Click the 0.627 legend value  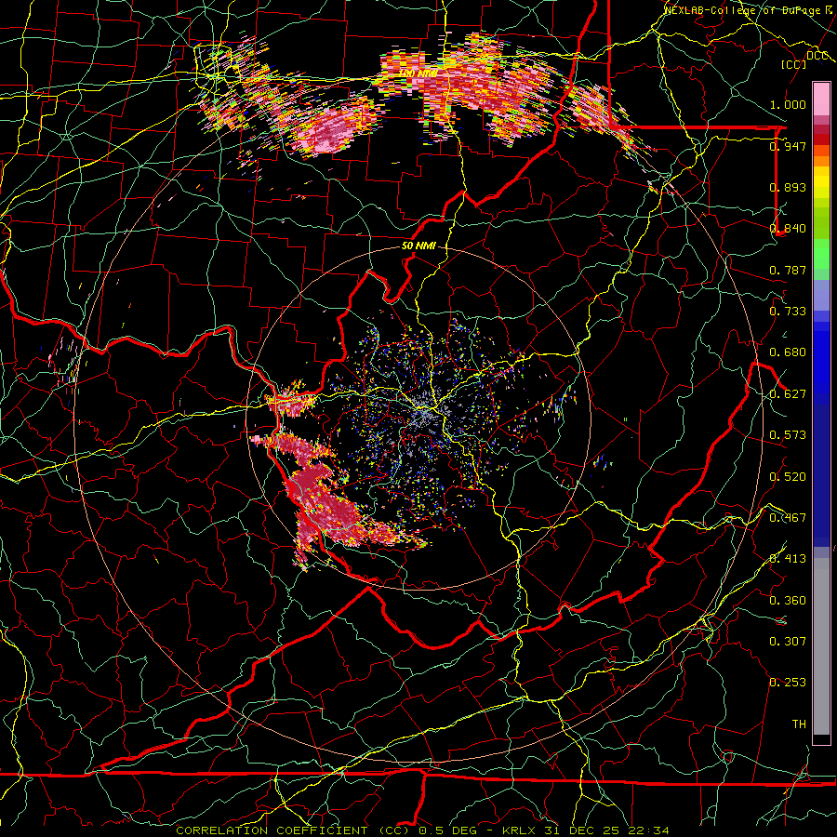pos(788,394)
